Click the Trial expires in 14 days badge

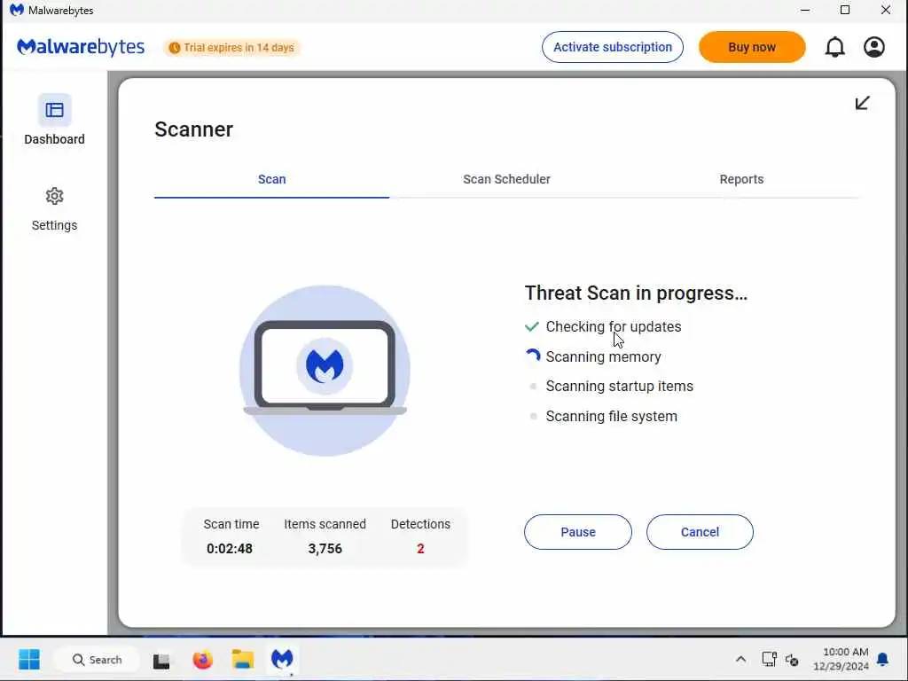coord(232,48)
